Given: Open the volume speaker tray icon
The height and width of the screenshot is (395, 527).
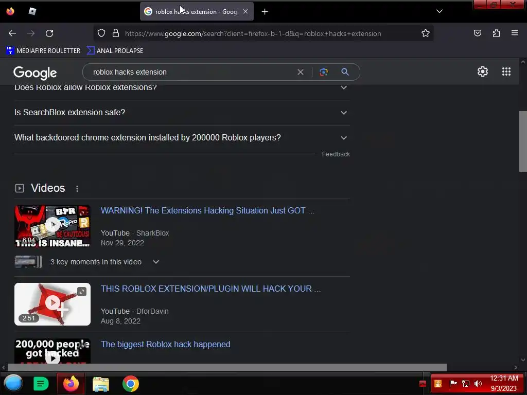Looking at the screenshot, I should point(478,384).
